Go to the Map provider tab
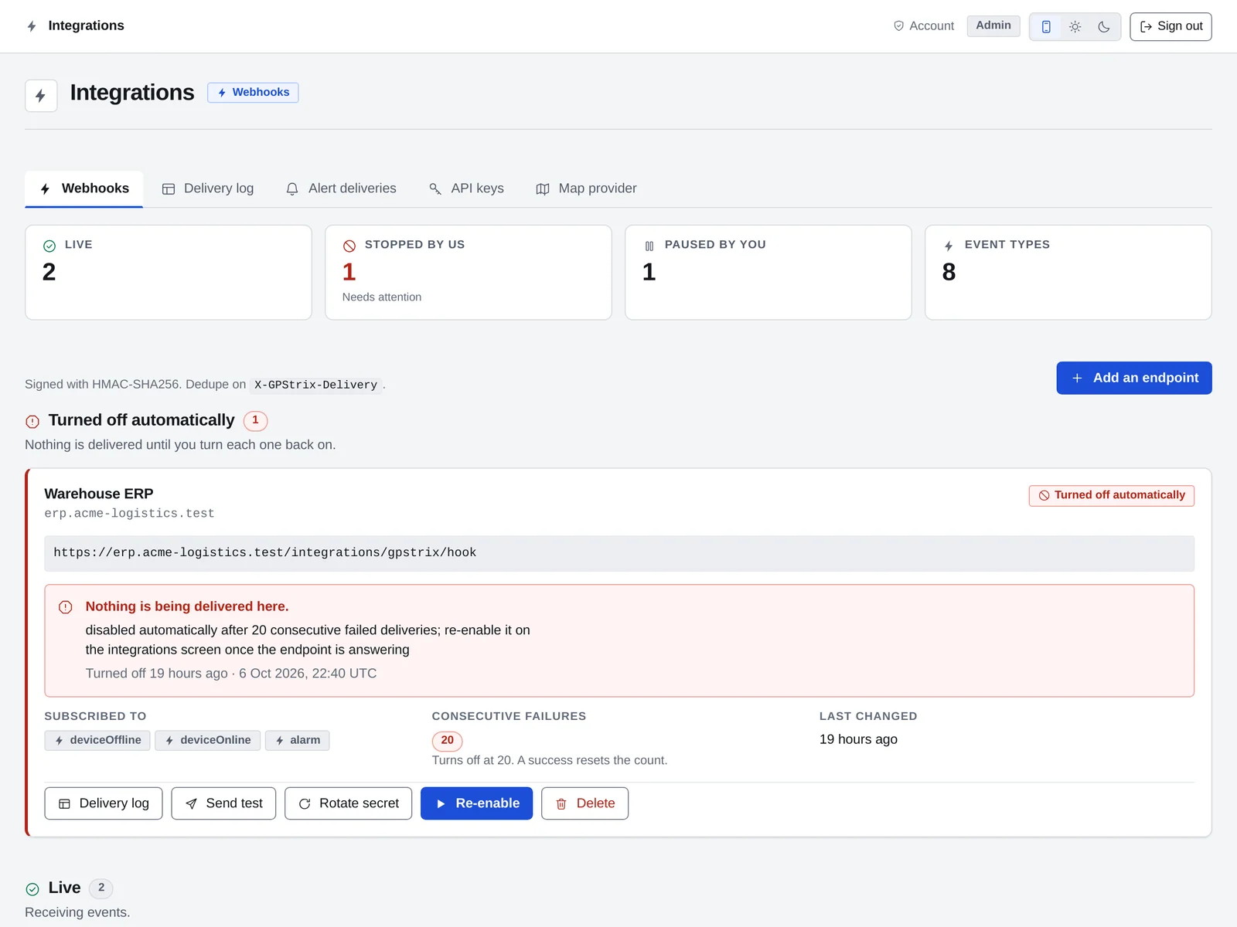Image resolution: width=1237 pixels, height=927 pixels. pyautogui.click(x=586, y=188)
